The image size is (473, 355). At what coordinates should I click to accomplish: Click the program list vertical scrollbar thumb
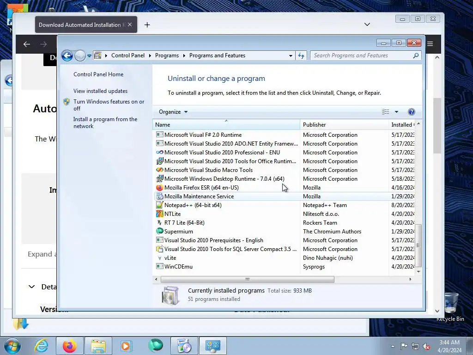click(x=418, y=246)
